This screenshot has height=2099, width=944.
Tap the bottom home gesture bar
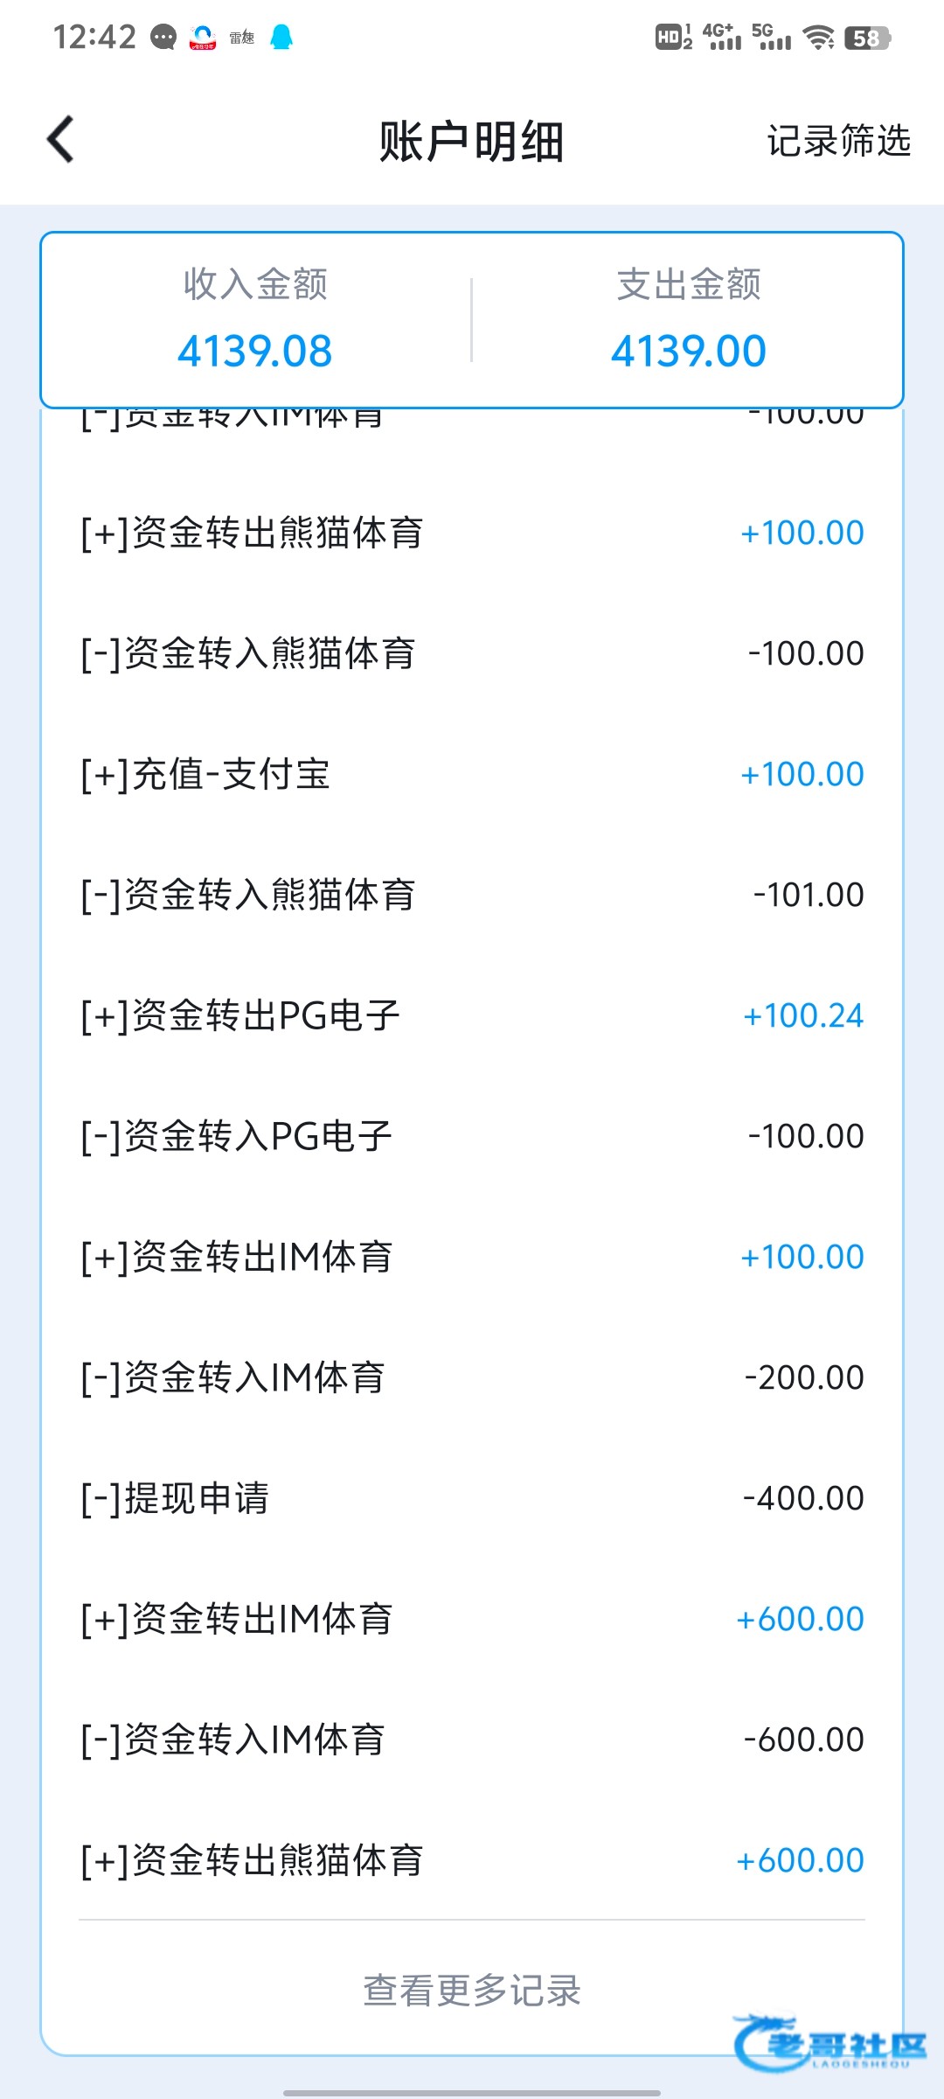472,2093
